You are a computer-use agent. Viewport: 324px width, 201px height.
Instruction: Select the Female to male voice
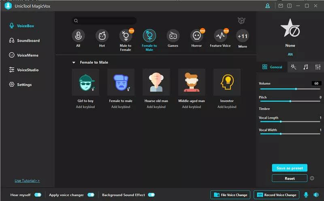[x=121, y=82]
